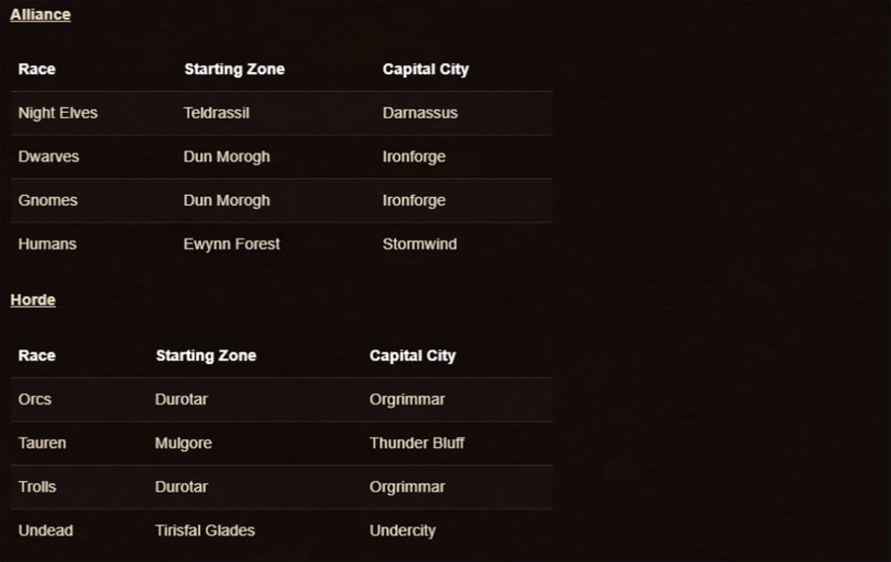Click the Horde heading link

click(x=33, y=300)
